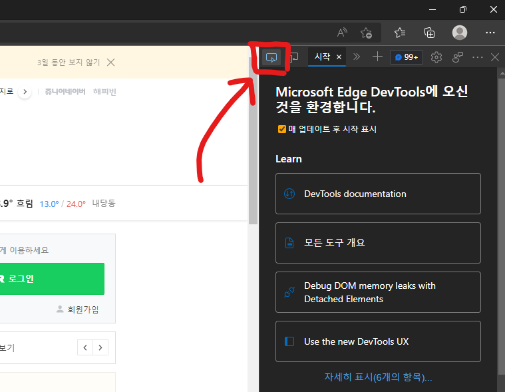Open the 쥬니어네이버 link
Image resolution: width=505 pixels, height=392 pixels.
tap(65, 92)
